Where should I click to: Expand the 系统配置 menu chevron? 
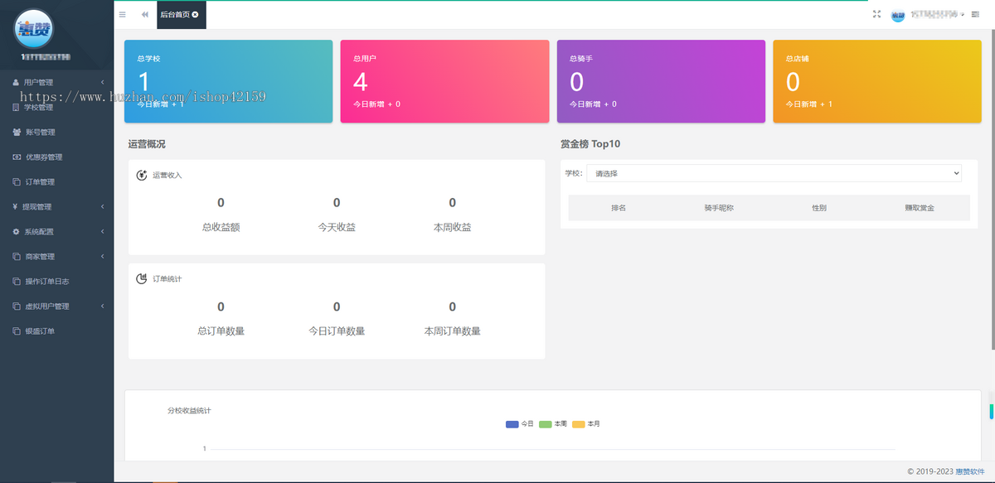click(102, 231)
